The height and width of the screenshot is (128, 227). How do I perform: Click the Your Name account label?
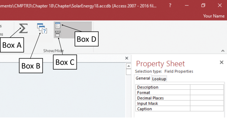[214, 16]
